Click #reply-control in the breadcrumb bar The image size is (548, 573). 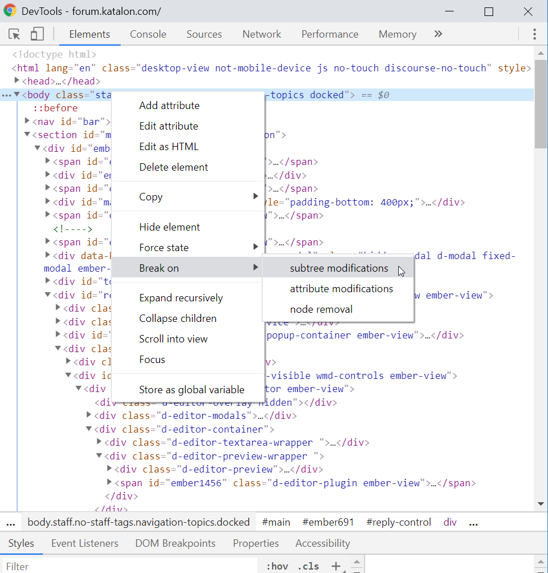[x=398, y=522]
